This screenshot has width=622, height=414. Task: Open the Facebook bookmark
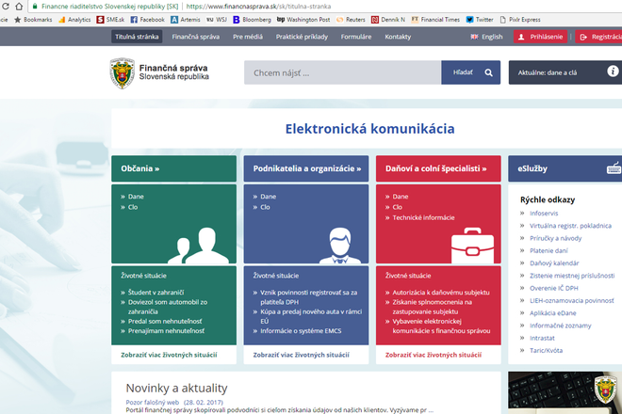point(148,20)
